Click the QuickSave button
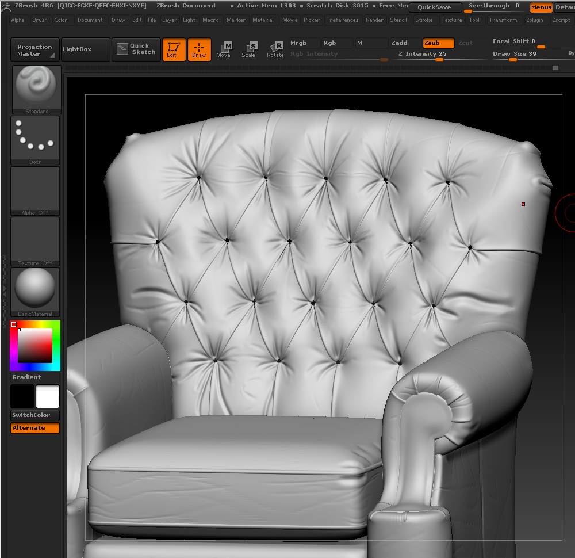Image resolution: width=575 pixels, height=558 pixels. pos(434,7)
